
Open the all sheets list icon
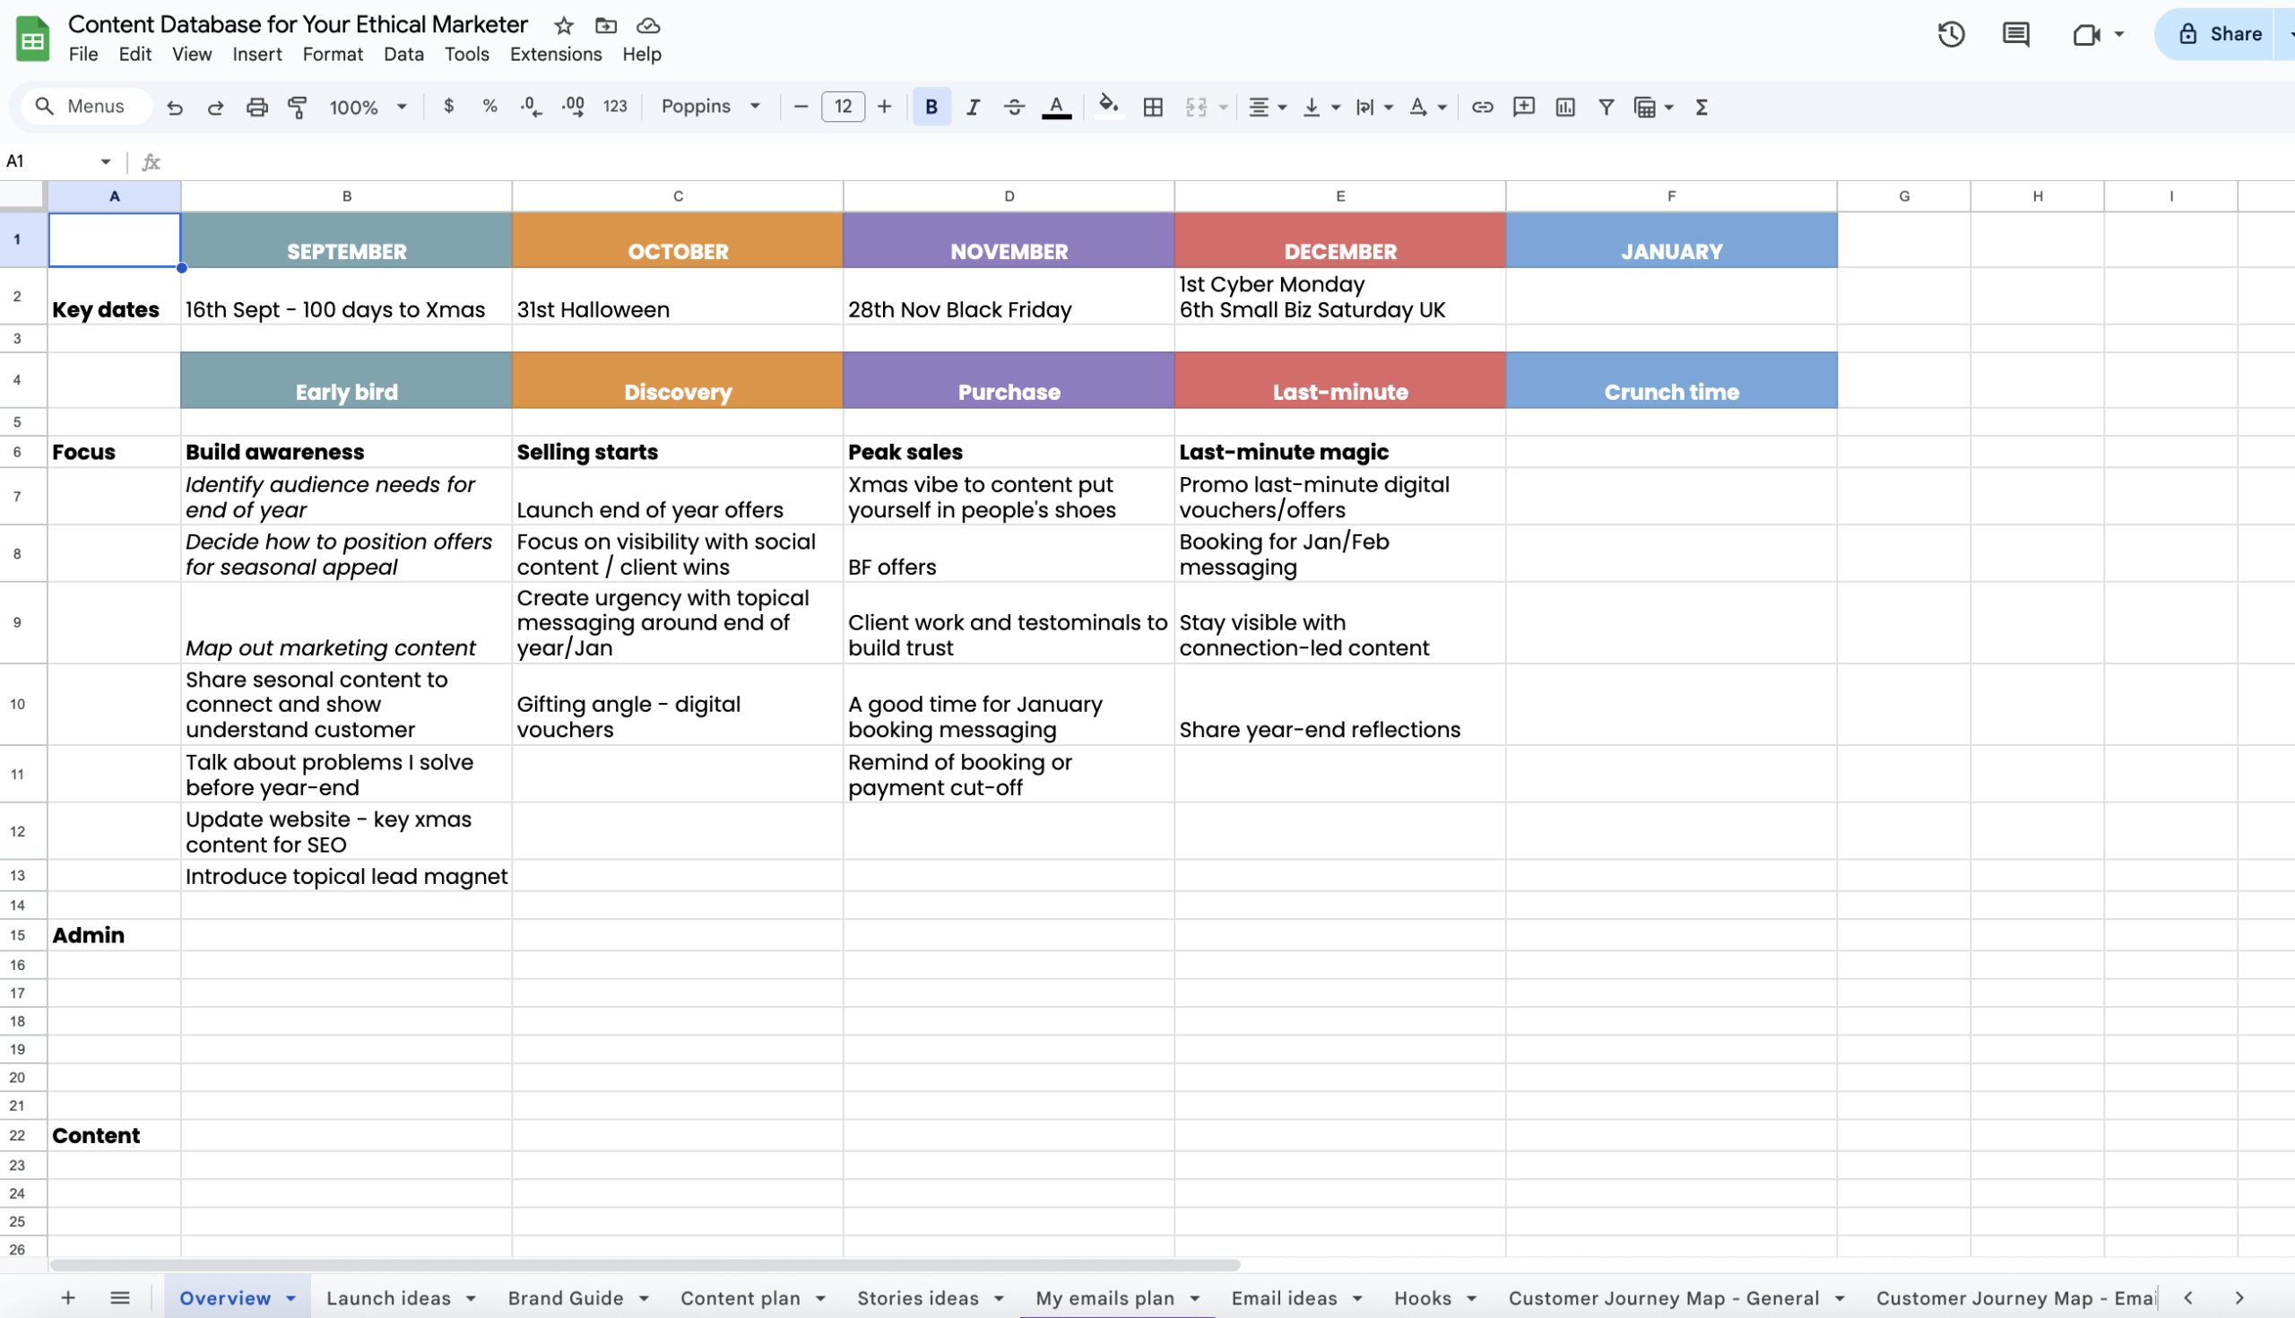point(119,1298)
